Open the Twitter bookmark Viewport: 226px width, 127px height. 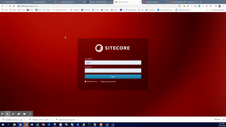[x=96, y=10]
